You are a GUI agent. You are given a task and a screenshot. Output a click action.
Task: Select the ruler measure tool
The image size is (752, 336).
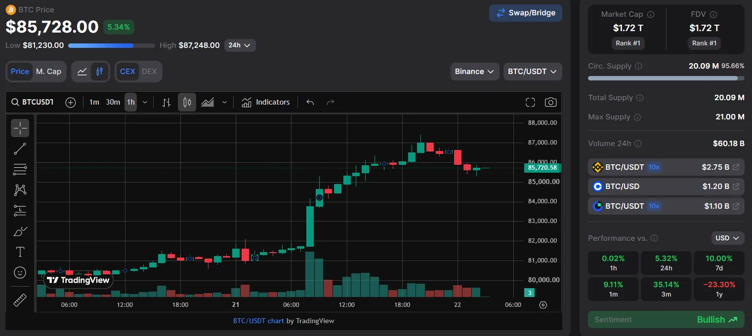pyautogui.click(x=20, y=300)
